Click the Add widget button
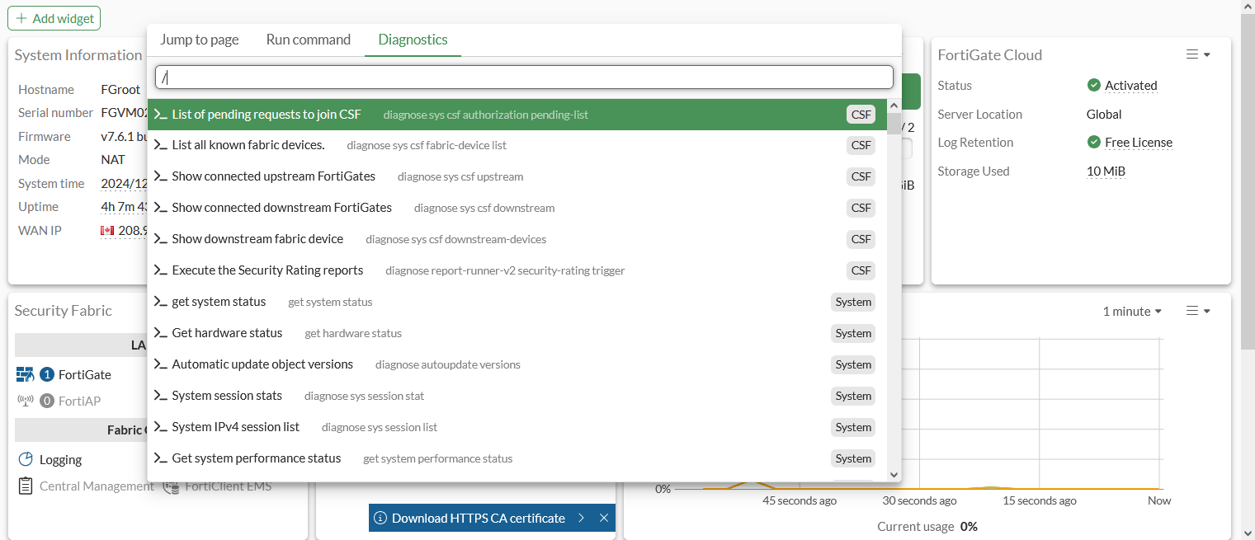 coord(54,18)
